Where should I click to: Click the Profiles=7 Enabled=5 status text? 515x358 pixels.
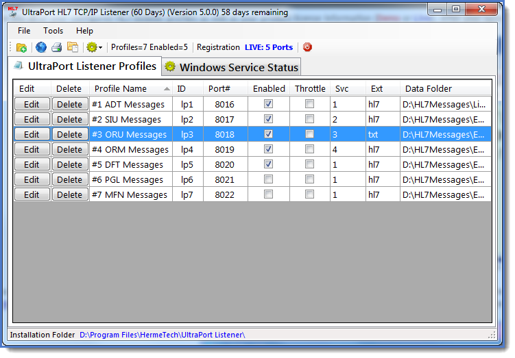(x=149, y=47)
